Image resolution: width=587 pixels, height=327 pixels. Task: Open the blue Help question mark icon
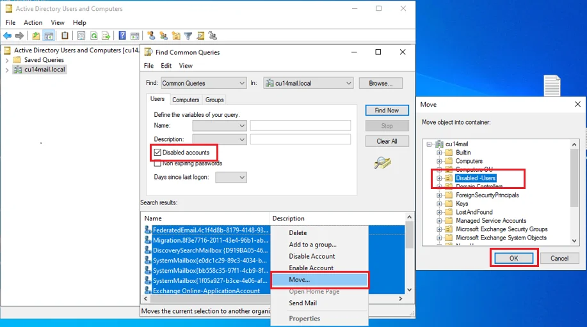coord(122,36)
